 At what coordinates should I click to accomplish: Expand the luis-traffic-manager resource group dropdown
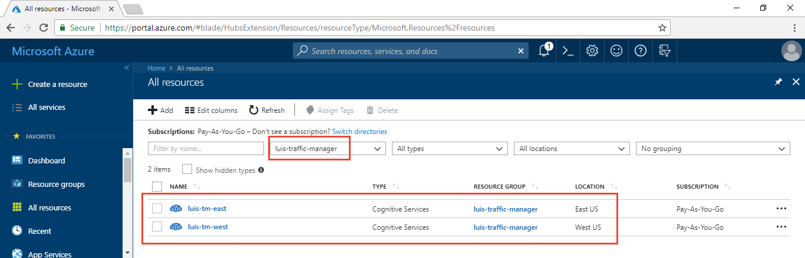[x=327, y=149]
